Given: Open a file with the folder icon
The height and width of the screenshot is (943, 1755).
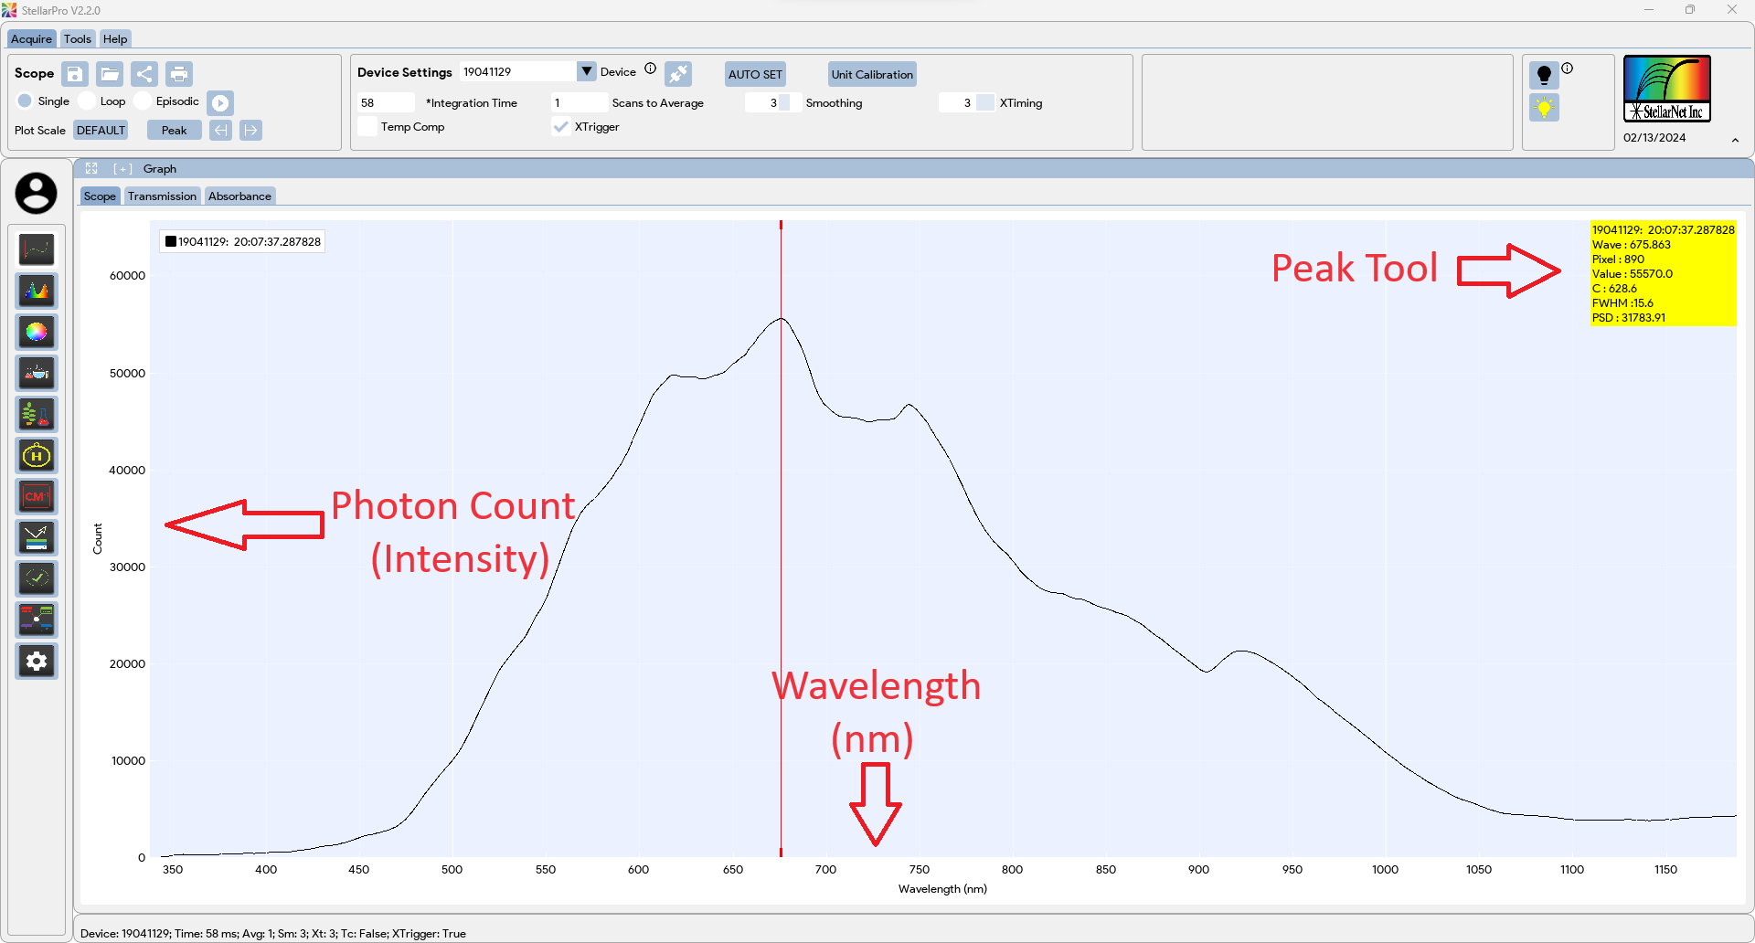Looking at the screenshot, I should point(110,74).
